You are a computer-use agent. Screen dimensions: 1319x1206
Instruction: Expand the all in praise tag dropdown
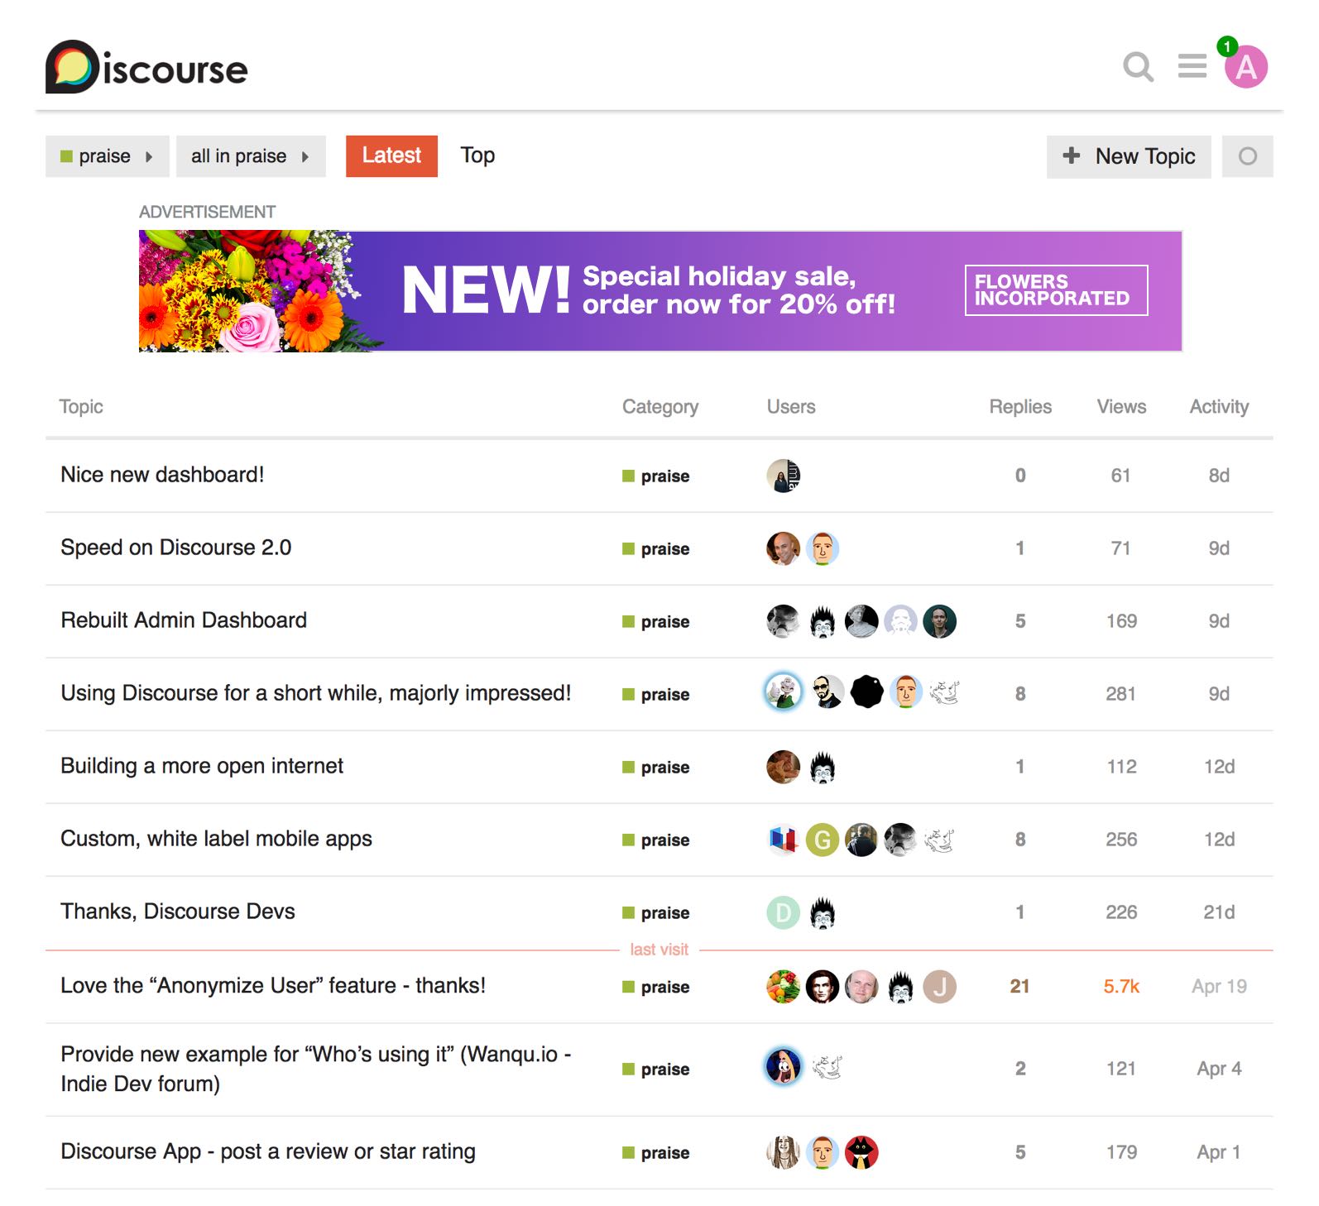pos(250,156)
